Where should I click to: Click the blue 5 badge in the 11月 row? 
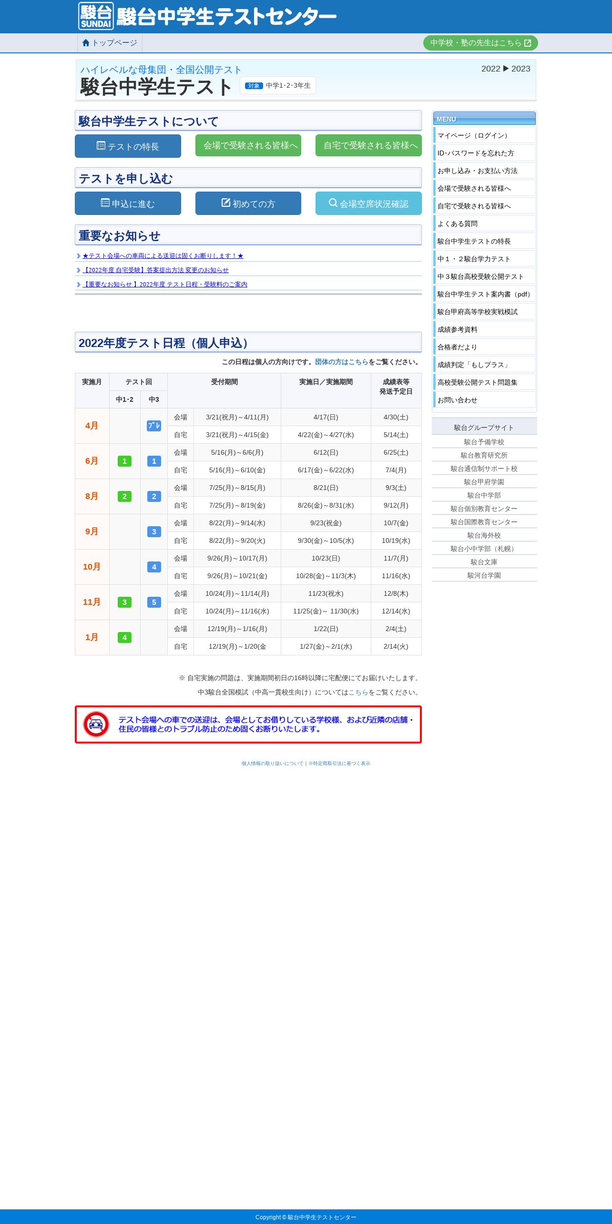154,602
